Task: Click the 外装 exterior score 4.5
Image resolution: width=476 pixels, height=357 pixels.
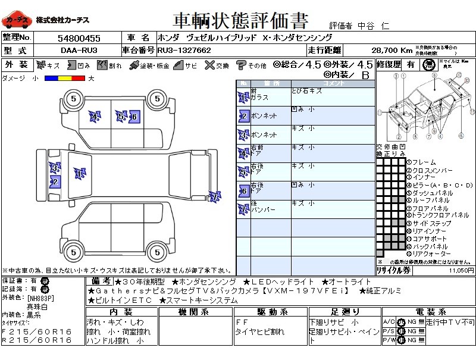Action: [365, 65]
